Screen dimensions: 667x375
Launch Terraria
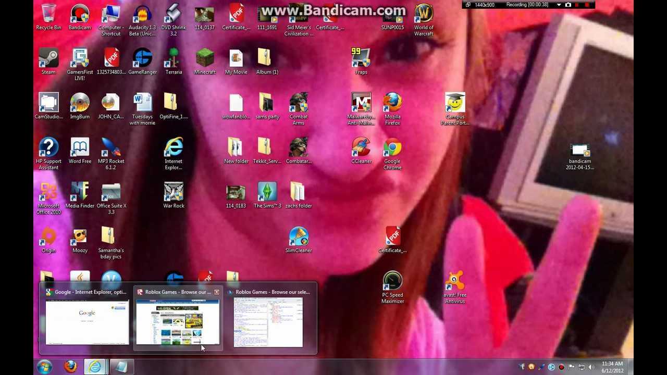(174, 61)
